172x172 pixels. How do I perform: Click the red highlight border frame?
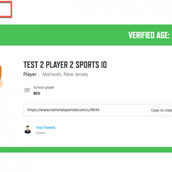(11, 9)
